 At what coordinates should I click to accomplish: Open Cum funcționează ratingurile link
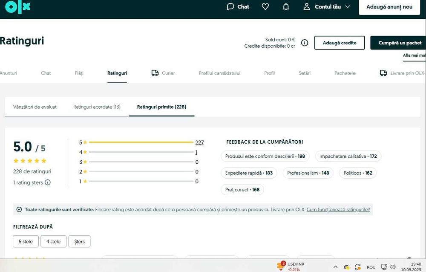(338, 209)
